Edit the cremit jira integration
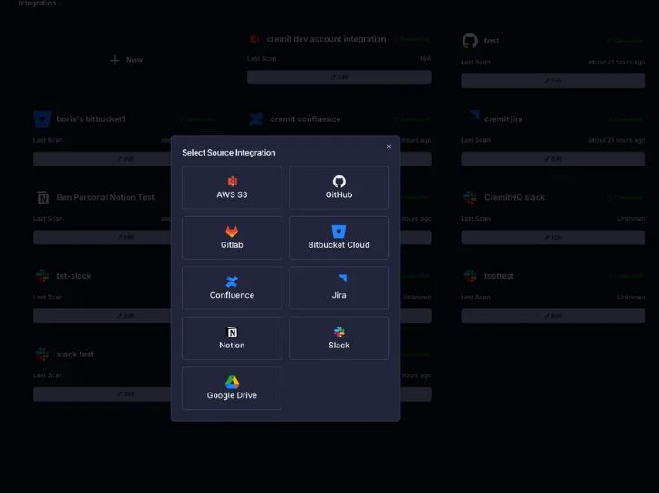Image resolution: width=659 pixels, height=493 pixels. click(553, 159)
